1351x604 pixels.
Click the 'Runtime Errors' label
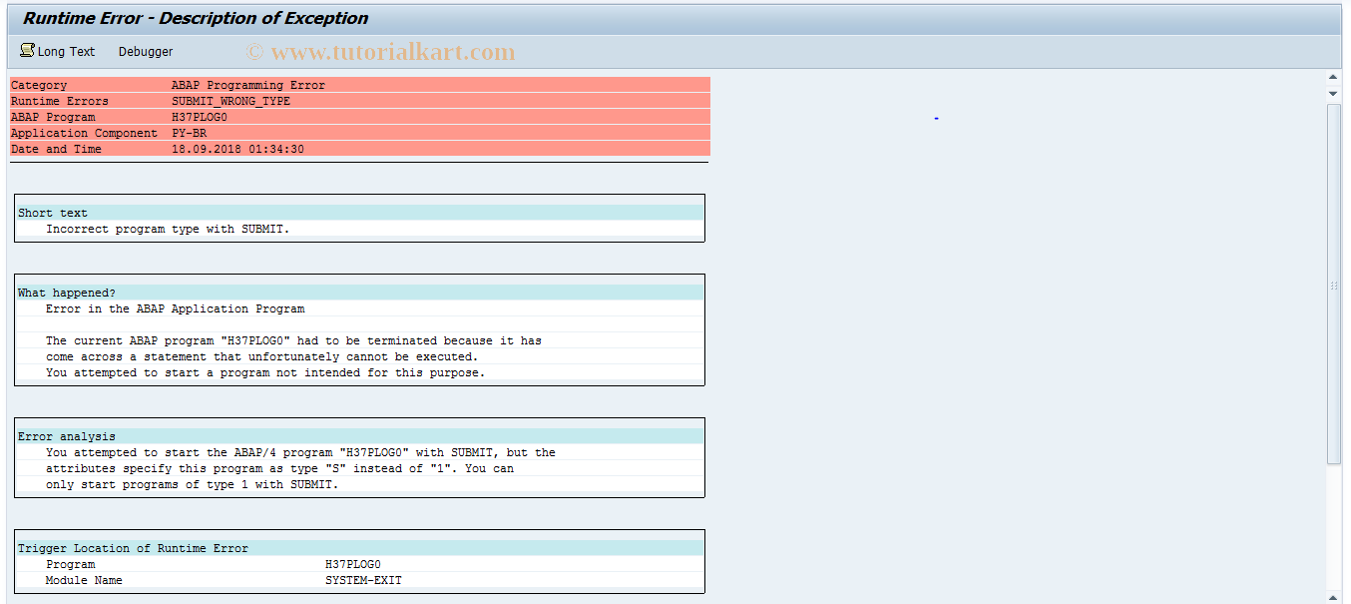[x=60, y=101]
